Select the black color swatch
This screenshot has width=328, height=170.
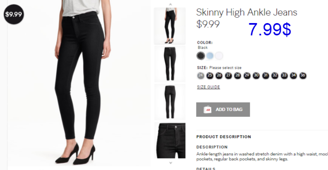coord(201,56)
